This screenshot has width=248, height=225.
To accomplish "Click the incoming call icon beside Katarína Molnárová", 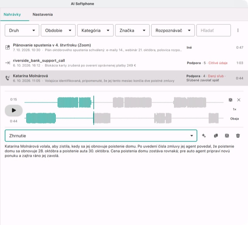I will pos(7,78).
